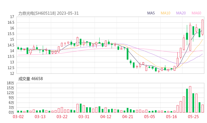Click the tallest green volume bar near 14万
This screenshot has height=123, width=207.
[187, 101]
